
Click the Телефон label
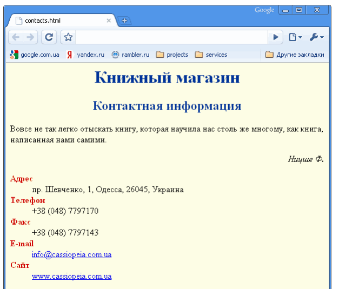coord(28,200)
